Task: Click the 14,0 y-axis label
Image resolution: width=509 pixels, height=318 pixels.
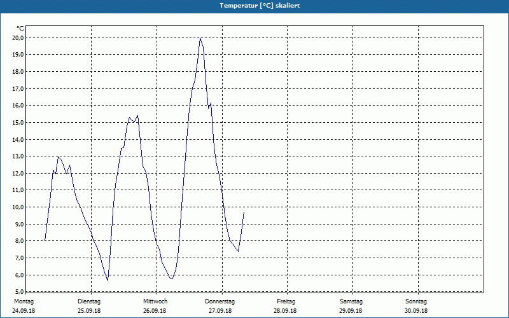Action: (x=18, y=139)
